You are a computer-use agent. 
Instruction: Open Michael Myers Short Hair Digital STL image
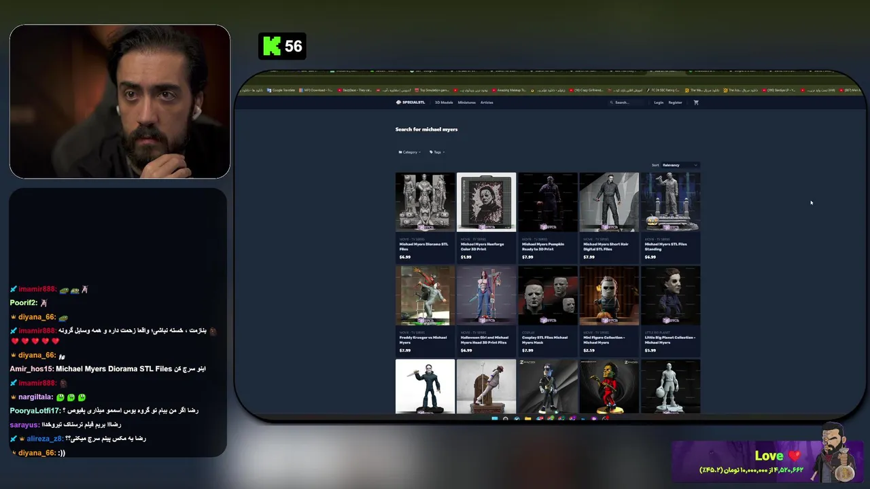tap(609, 202)
